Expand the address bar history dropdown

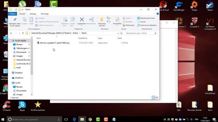(x=118, y=33)
